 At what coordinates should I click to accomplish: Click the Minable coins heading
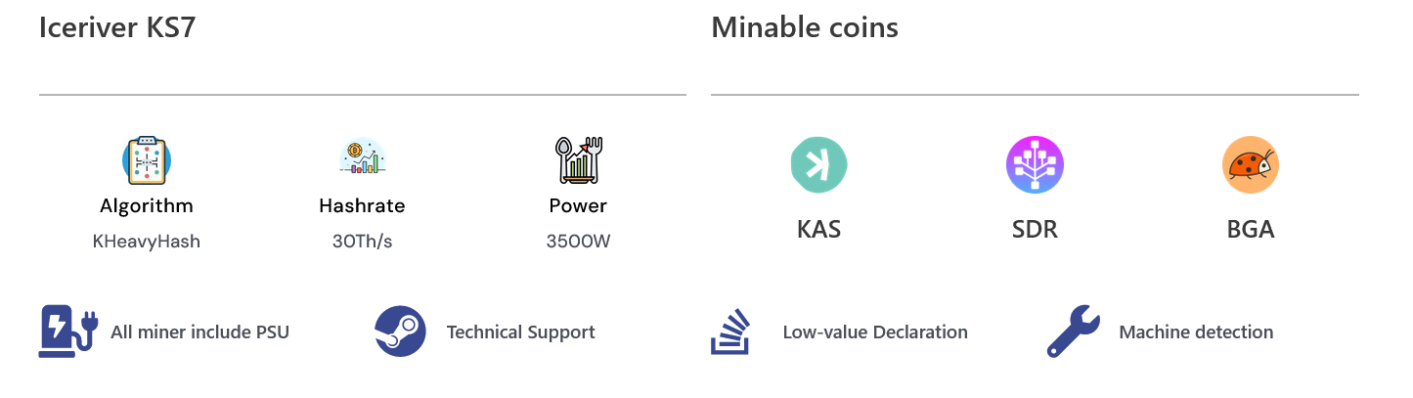coord(805,27)
